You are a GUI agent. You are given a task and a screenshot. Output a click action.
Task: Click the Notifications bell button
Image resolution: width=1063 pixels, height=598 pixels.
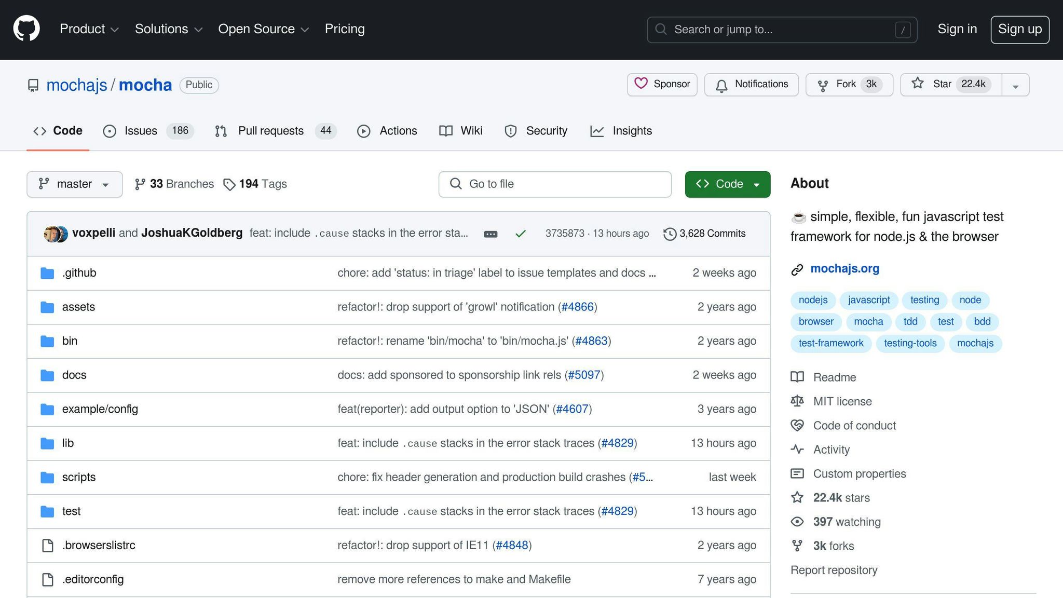[x=751, y=84]
